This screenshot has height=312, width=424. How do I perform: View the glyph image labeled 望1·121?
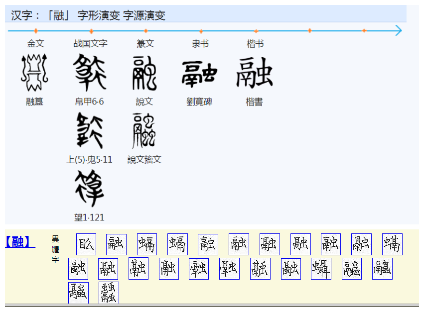(90, 188)
